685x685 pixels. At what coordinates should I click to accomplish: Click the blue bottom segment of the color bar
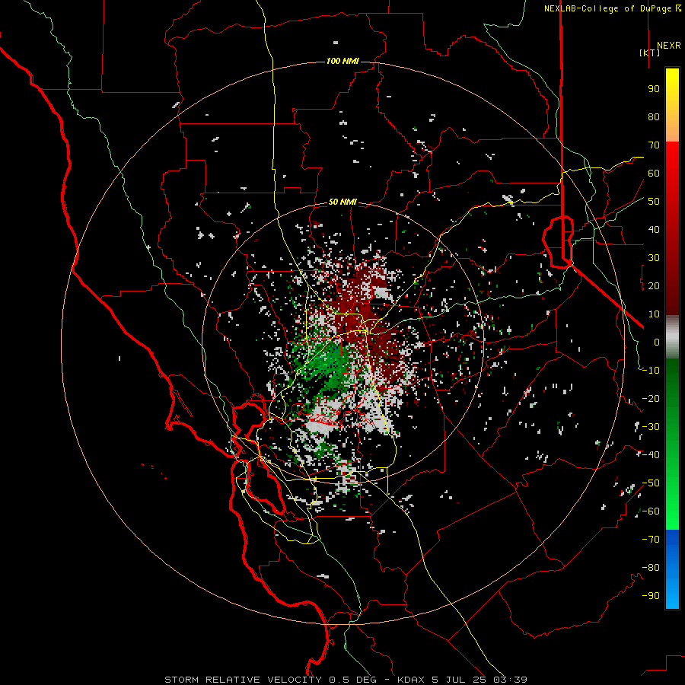(672, 569)
